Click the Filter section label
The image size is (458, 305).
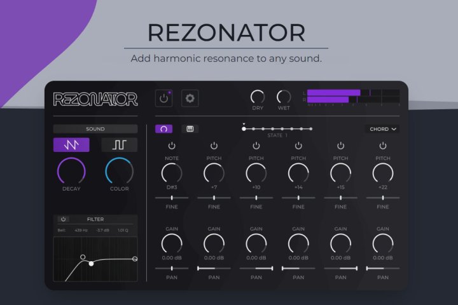[95, 219]
